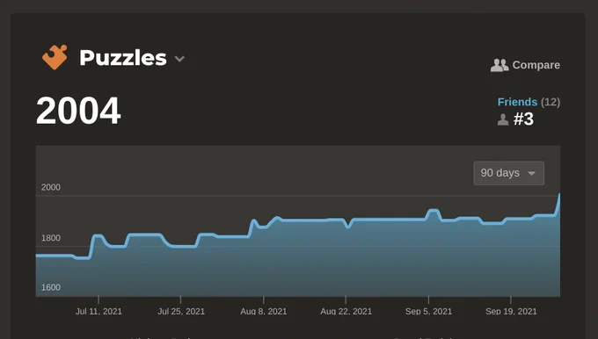
Task: Click the Compare button label
Action: [x=536, y=65]
